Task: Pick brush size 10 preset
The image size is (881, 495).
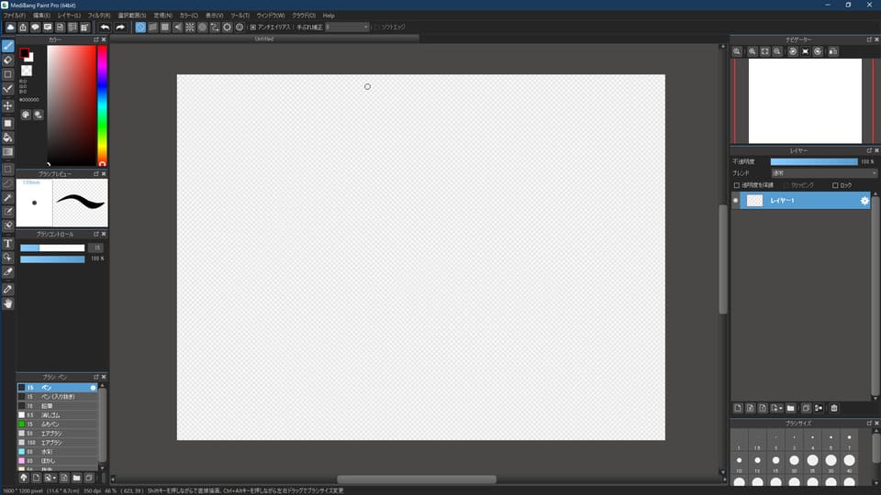Action: coord(739,462)
